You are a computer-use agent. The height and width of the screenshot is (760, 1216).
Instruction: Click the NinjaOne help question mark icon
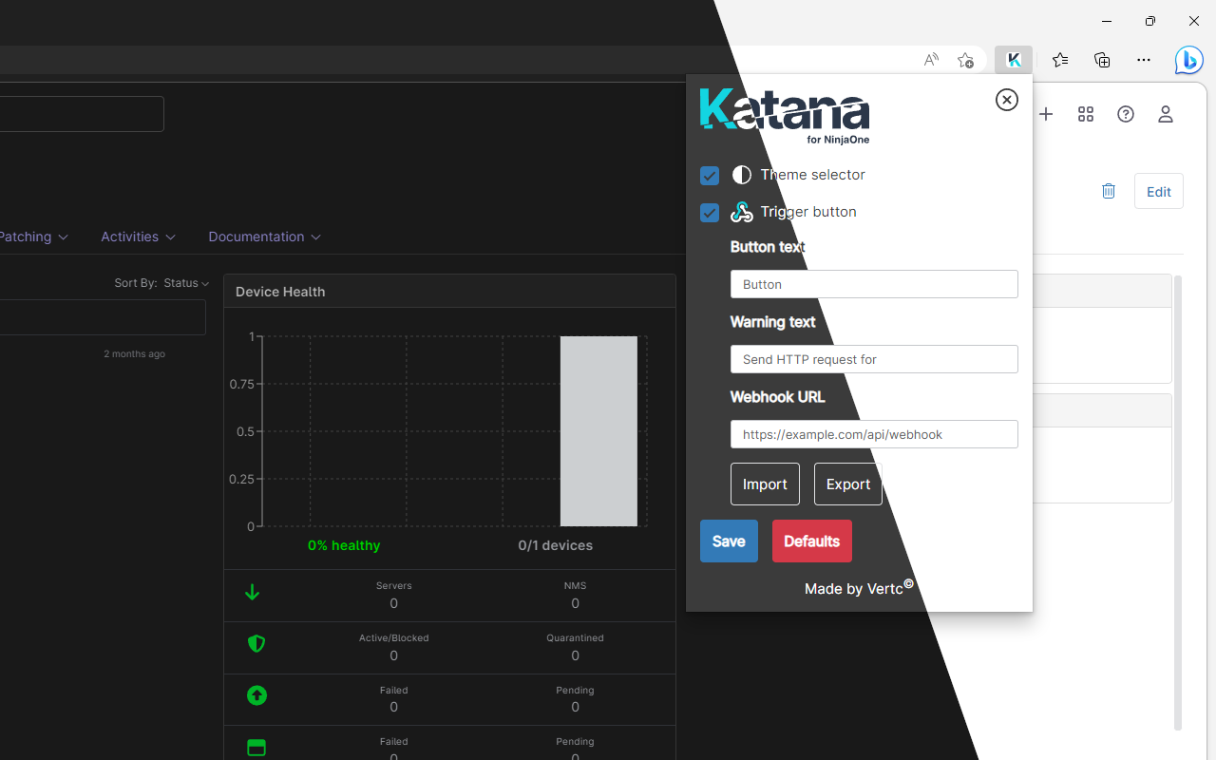pos(1125,114)
